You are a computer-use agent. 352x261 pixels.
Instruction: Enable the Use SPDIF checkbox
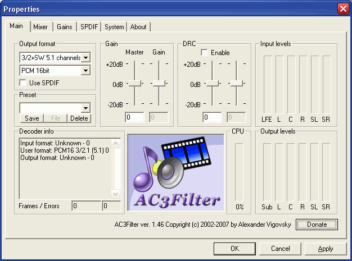23,83
